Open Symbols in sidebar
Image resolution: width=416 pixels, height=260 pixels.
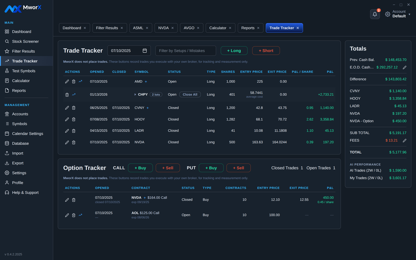[x=26, y=124]
